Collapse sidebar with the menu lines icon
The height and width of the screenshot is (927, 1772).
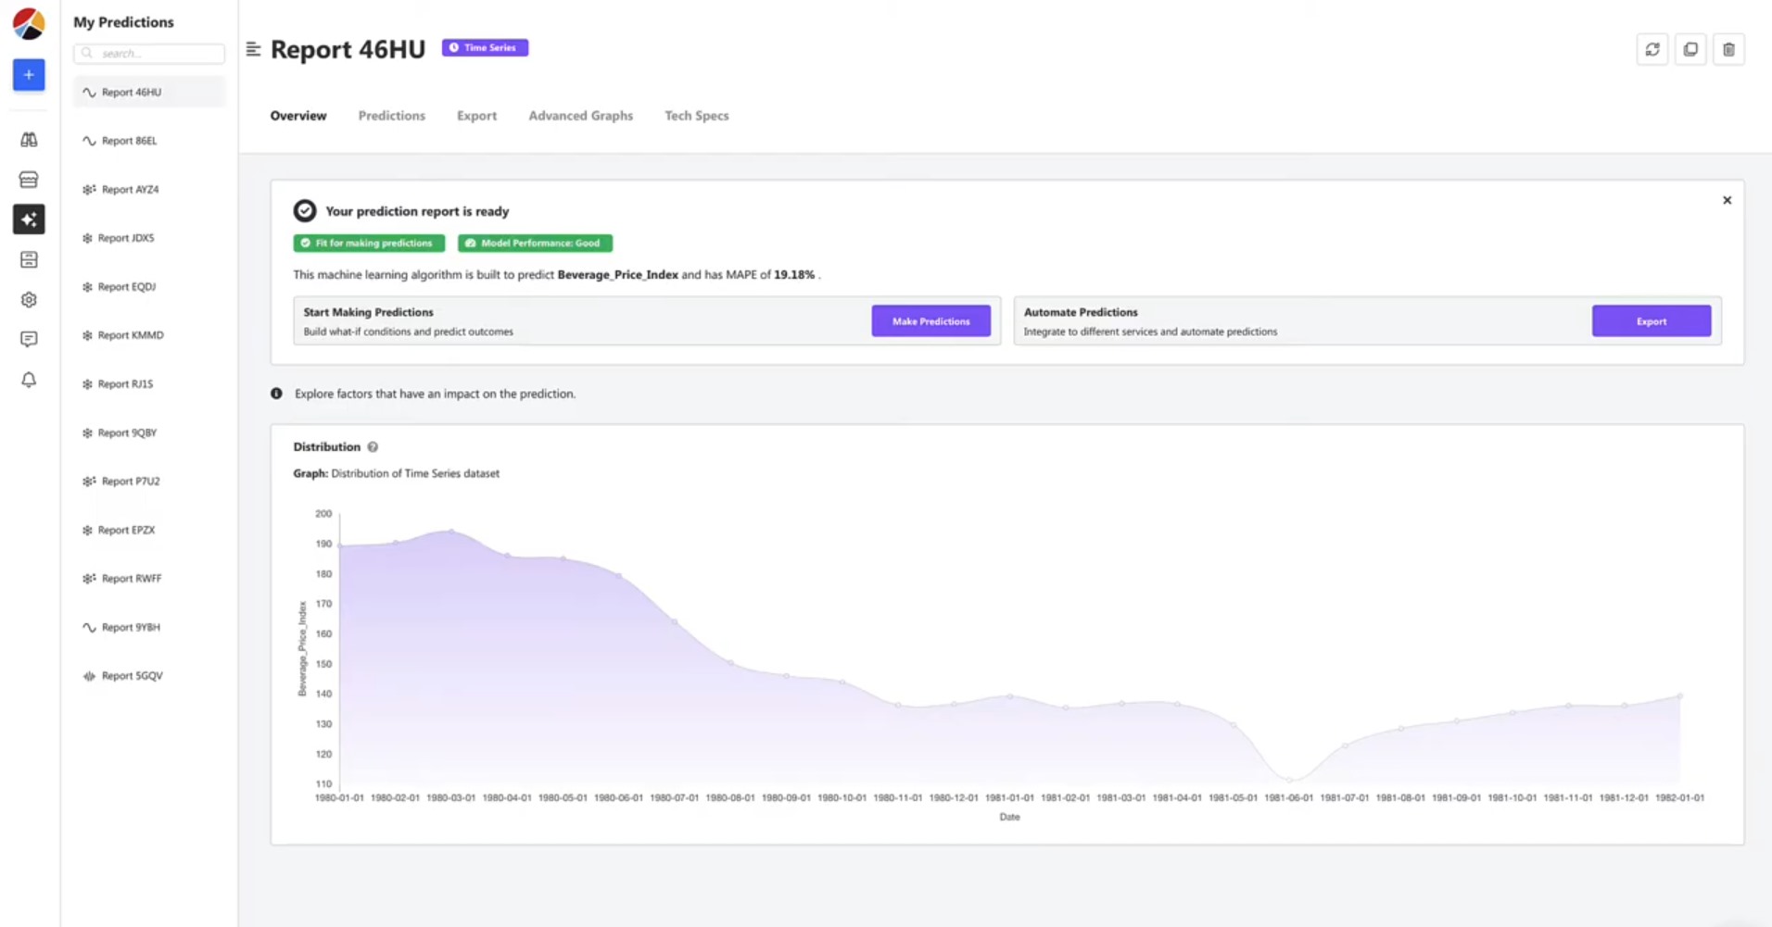253,49
